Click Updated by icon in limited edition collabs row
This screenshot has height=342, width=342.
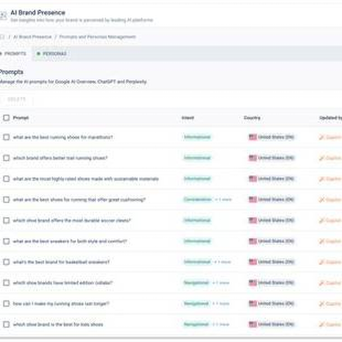[x=321, y=283]
